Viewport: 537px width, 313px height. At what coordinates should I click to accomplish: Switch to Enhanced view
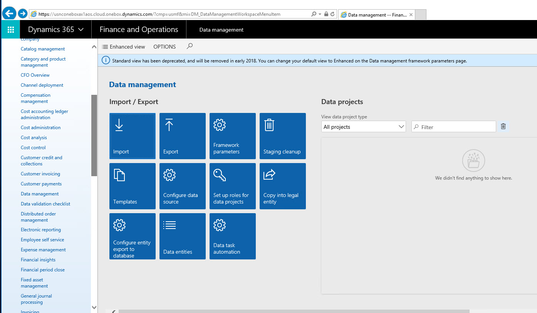click(124, 47)
